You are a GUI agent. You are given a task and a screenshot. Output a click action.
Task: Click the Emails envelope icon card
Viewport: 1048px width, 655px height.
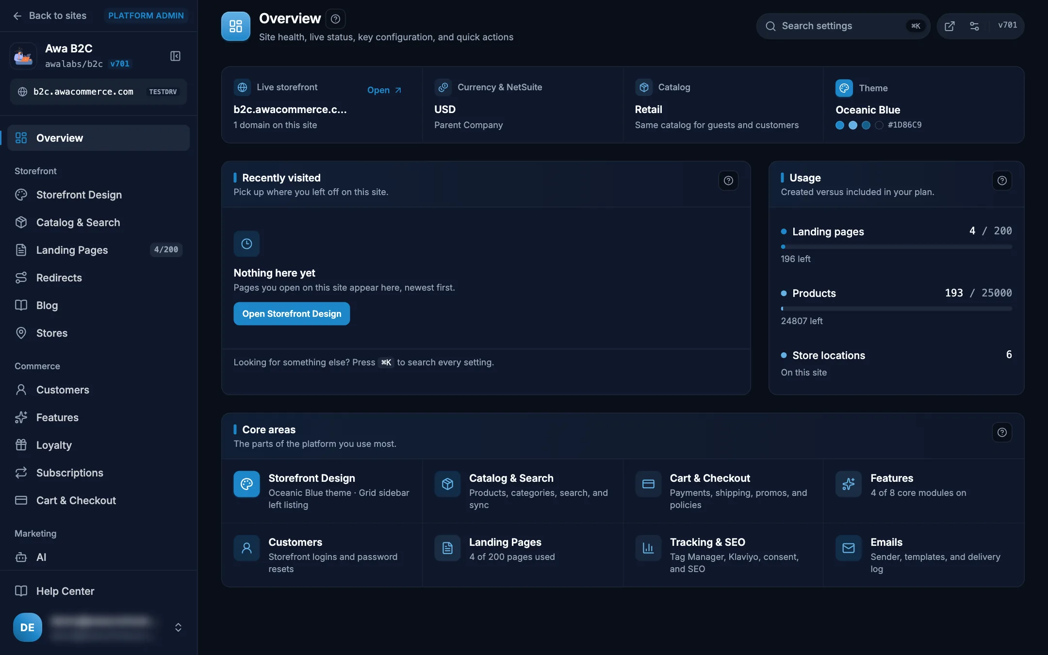(x=849, y=548)
